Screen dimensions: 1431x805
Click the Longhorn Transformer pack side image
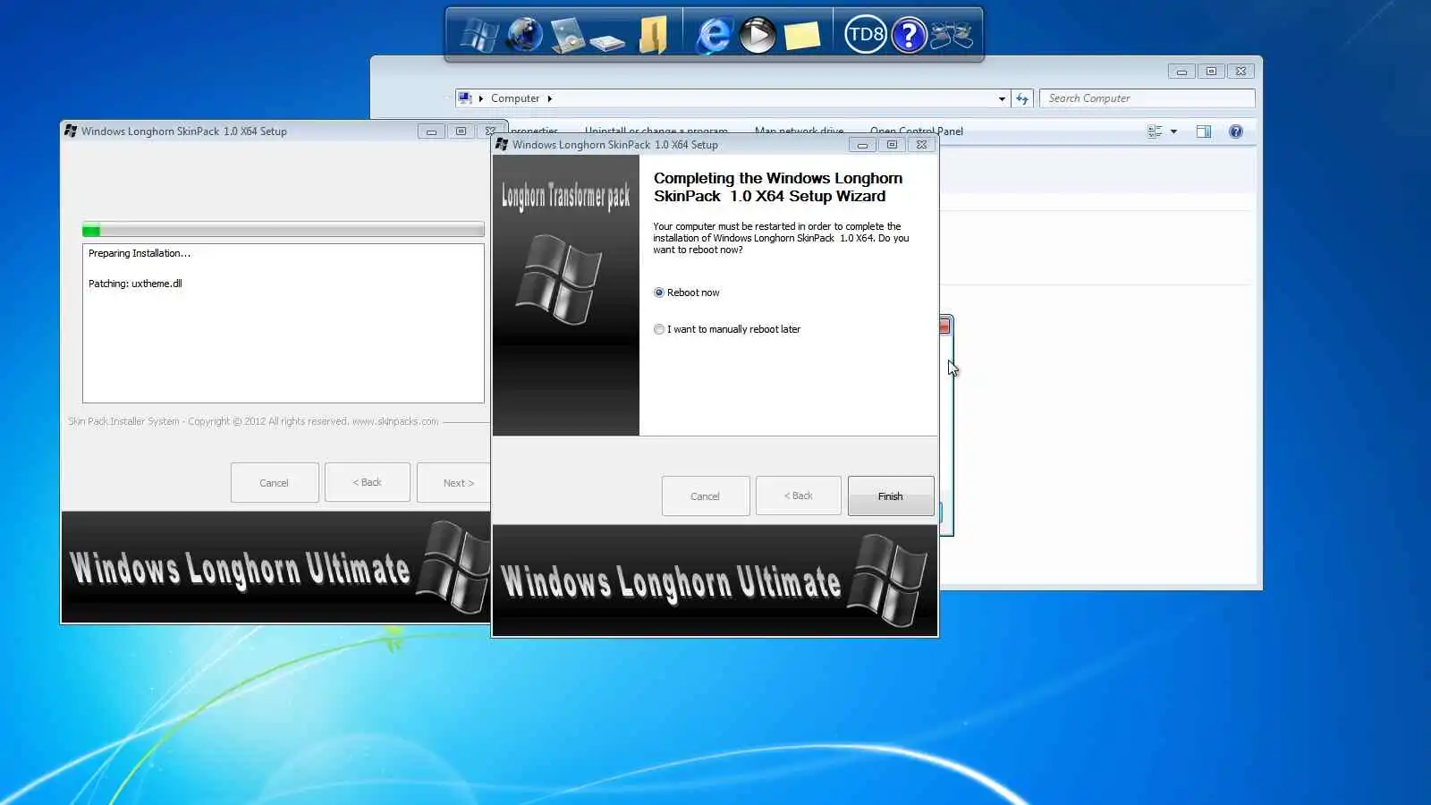click(566, 295)
